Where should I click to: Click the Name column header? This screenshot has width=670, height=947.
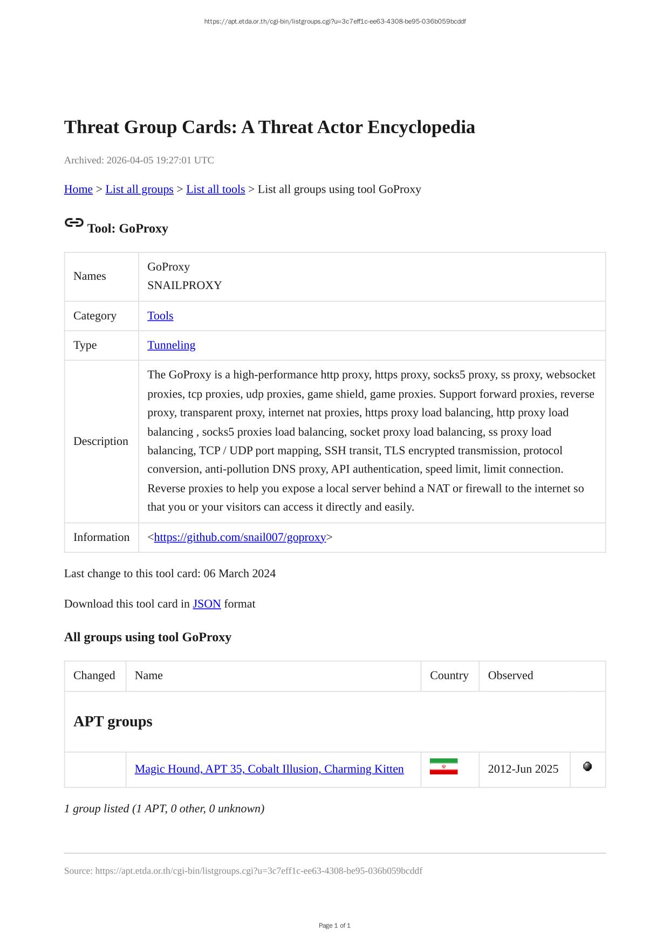[148, 675]
